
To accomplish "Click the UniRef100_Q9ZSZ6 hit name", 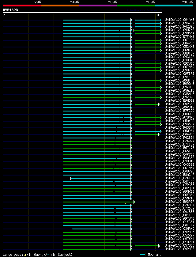I will [x=179, y=97].
